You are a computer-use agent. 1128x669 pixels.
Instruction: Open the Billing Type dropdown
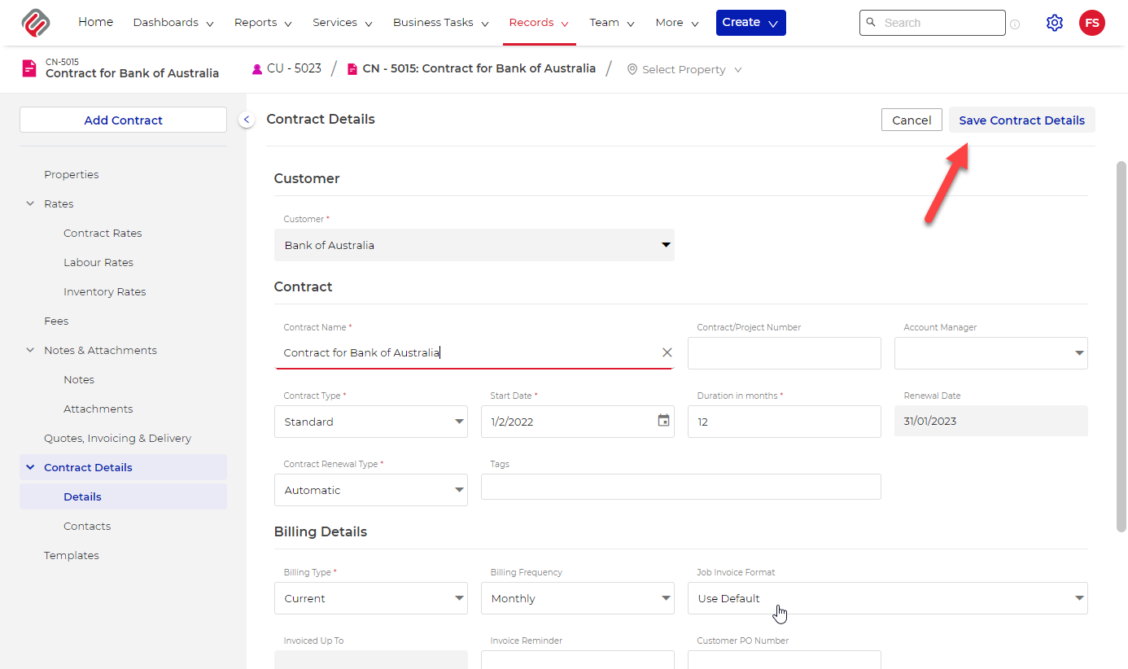pyautogui.click(x=371, y=598)
